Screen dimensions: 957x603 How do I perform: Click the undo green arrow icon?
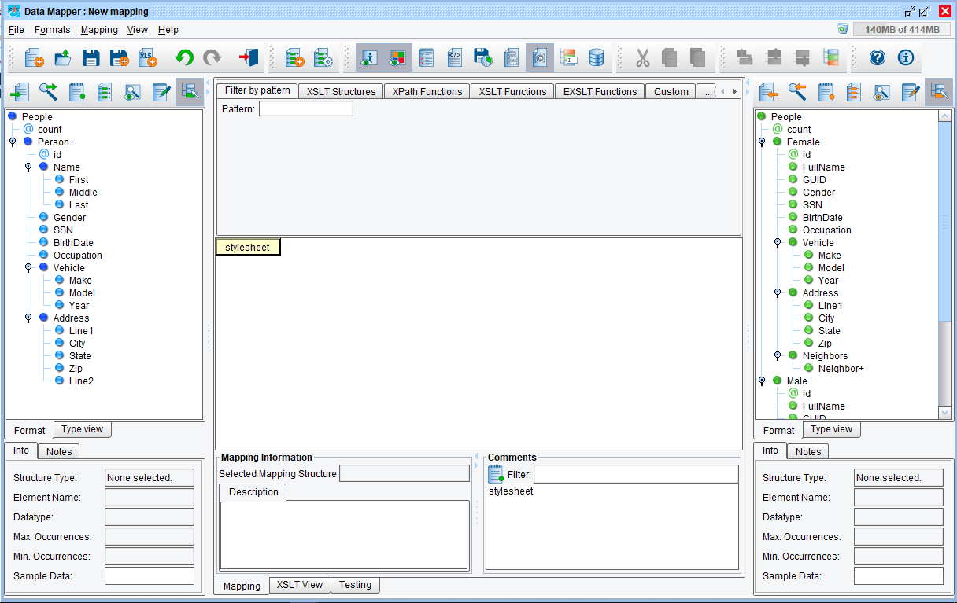pyautogui.click(x=184, y=57)
